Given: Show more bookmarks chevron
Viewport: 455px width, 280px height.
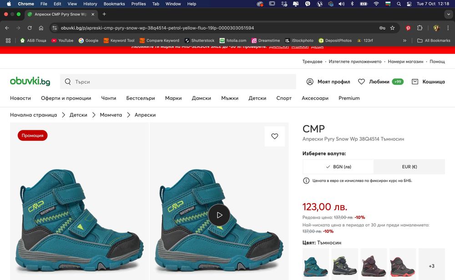Looking at the screenshot, I should coord(404,41).
